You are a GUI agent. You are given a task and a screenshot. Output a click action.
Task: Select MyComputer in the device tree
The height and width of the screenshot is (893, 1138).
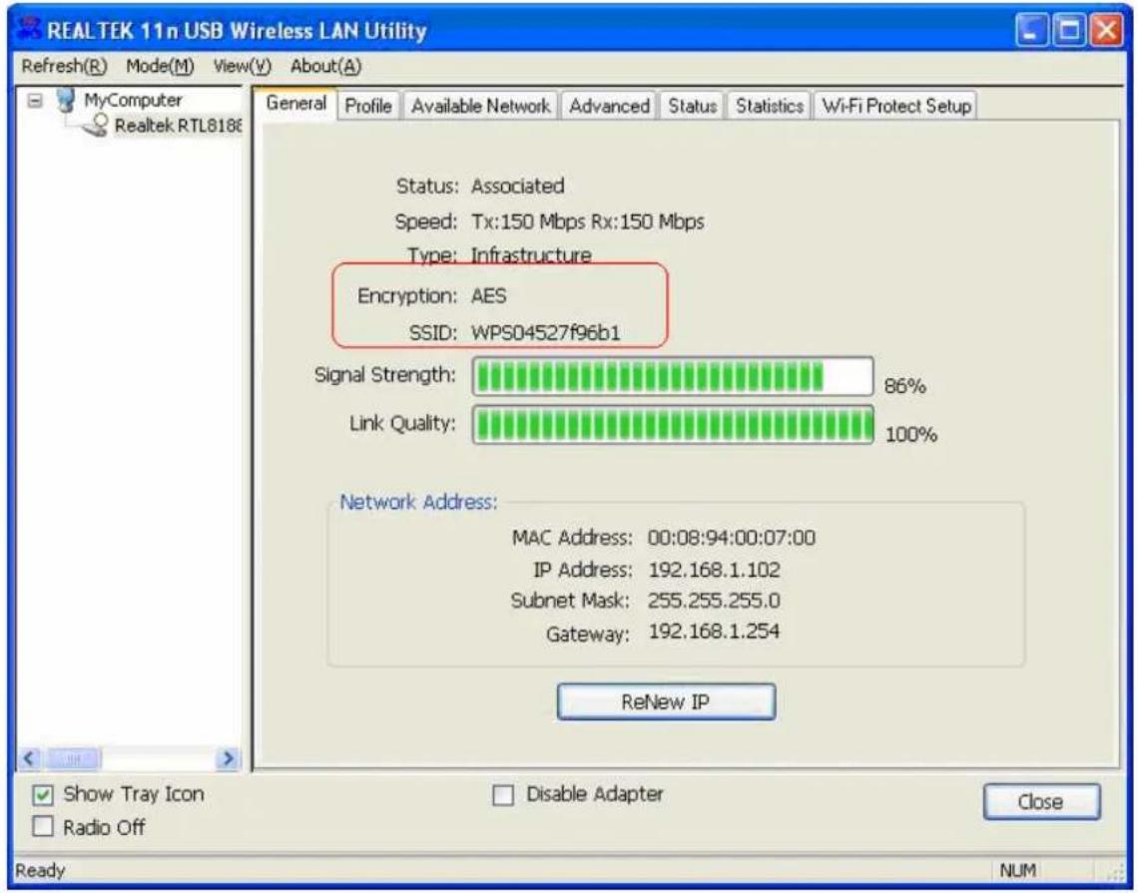click(x=133, y=100)
